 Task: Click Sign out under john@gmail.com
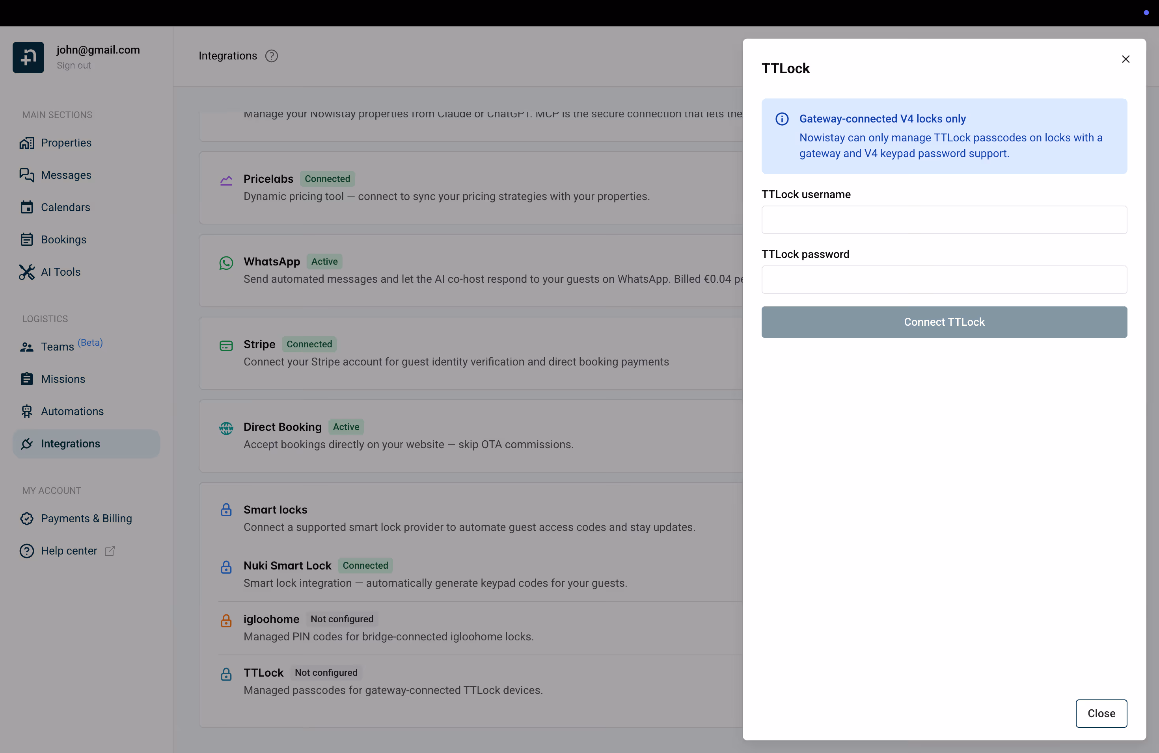click(x=73, y=65)
